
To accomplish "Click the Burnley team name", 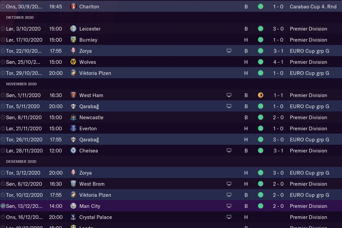I will click(x=88, y=40).
